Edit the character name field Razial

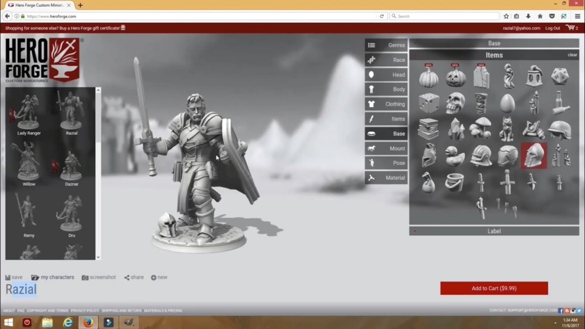coord(21,290)
